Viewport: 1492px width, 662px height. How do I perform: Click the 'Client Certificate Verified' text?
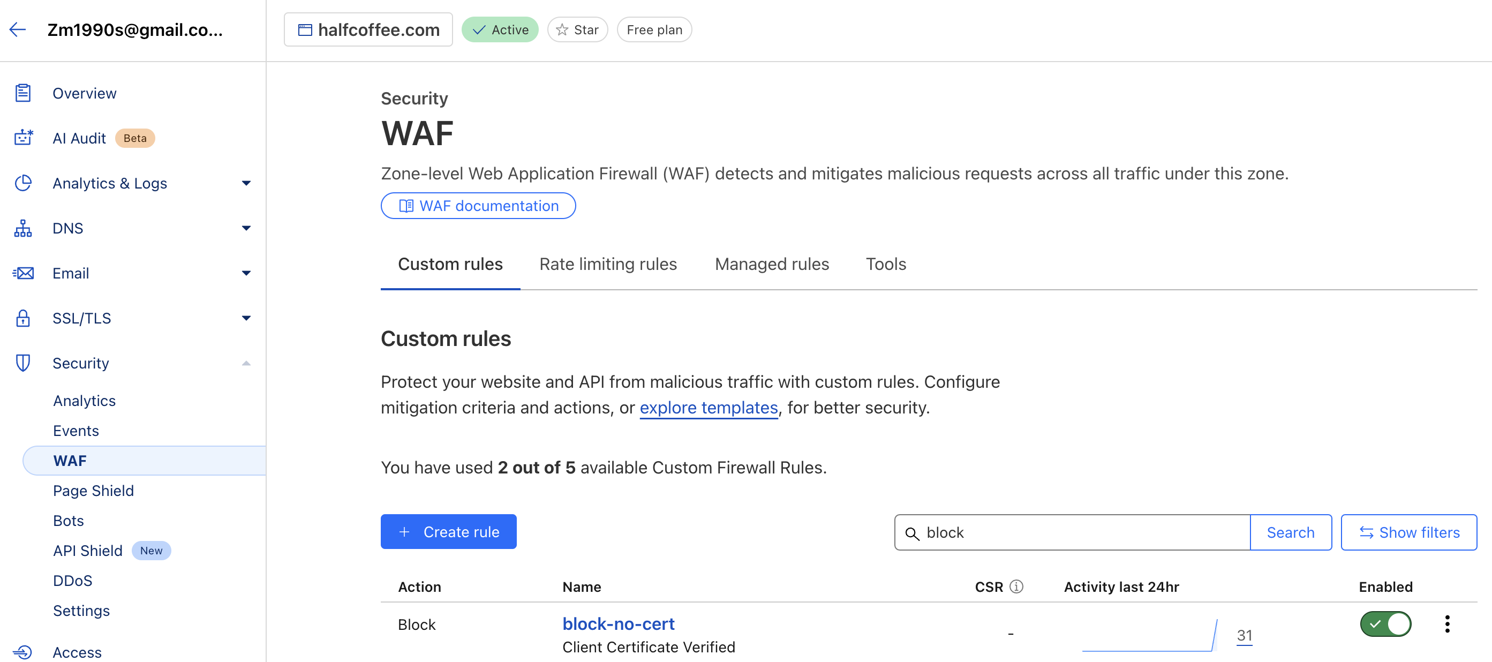648,647
